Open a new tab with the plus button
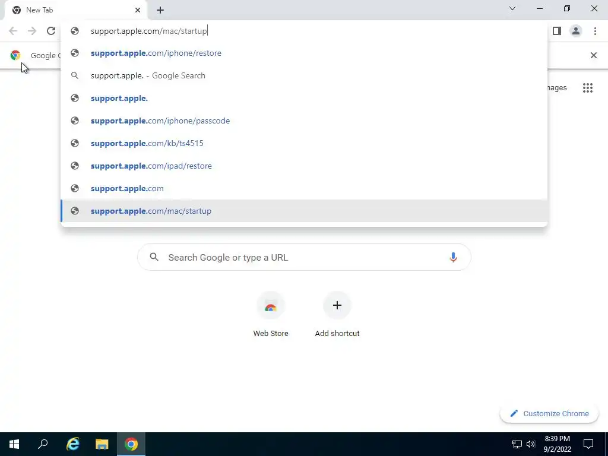Image resolution: width=608 pixels, height=456 pixels. point(160,10)
